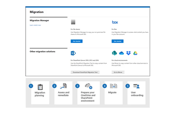
Task: Click the SharePoint Server icon
Action: pos(73,53)
